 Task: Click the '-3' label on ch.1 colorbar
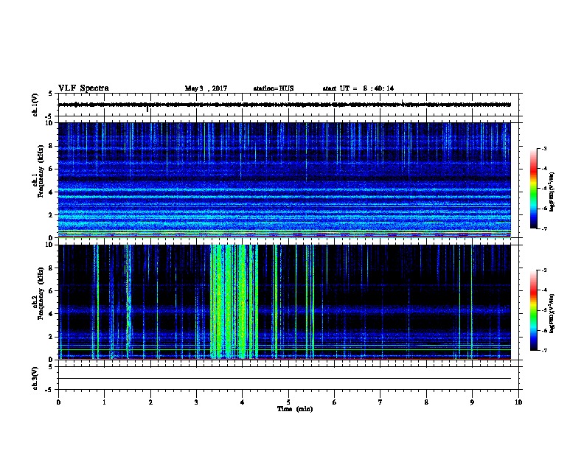pos(543,148)
